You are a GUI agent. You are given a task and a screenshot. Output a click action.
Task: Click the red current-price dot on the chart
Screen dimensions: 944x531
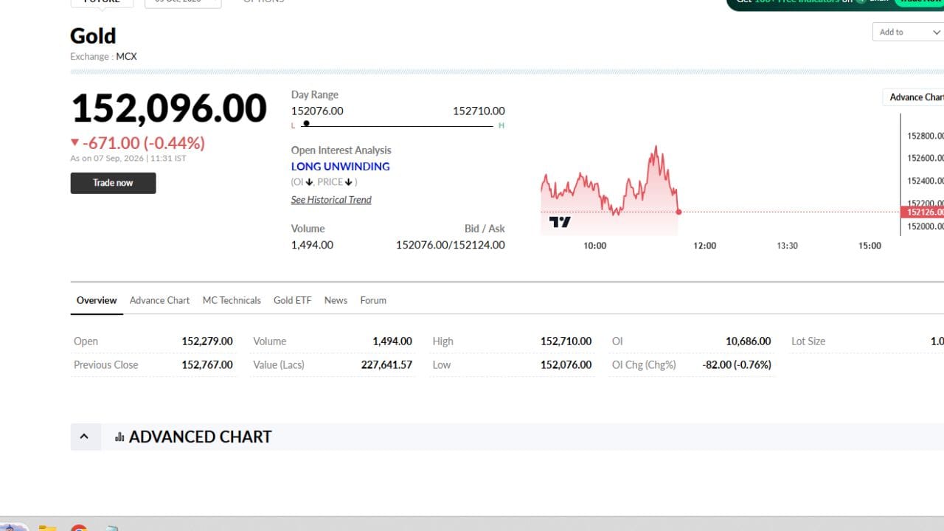678,212
